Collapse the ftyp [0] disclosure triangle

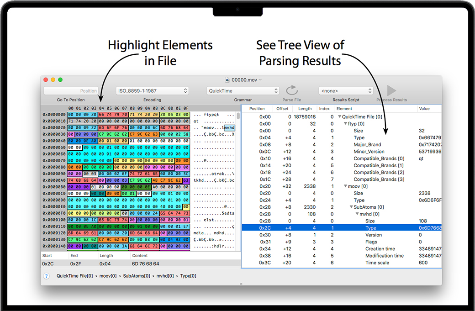point(345,124)
